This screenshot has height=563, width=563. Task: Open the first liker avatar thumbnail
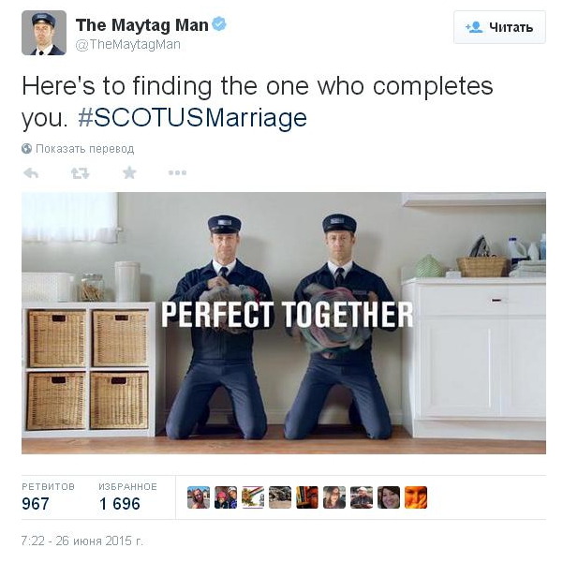(x=199, y=497)
